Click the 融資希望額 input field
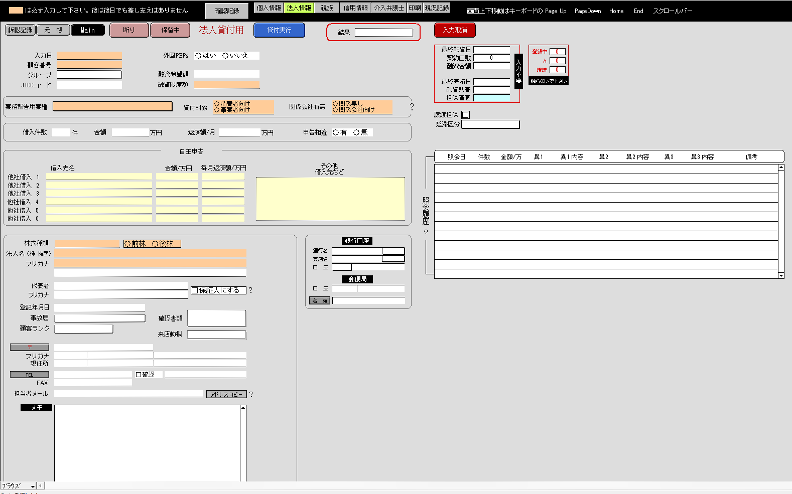The image size is (792, 494). pos(227,74)
